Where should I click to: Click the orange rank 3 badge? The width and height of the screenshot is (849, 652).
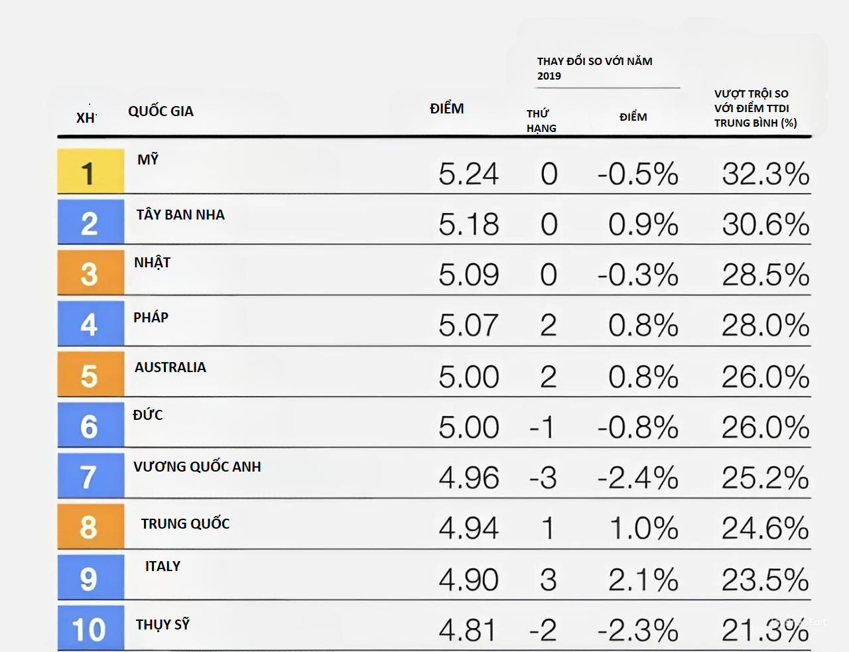click(90, 273)
